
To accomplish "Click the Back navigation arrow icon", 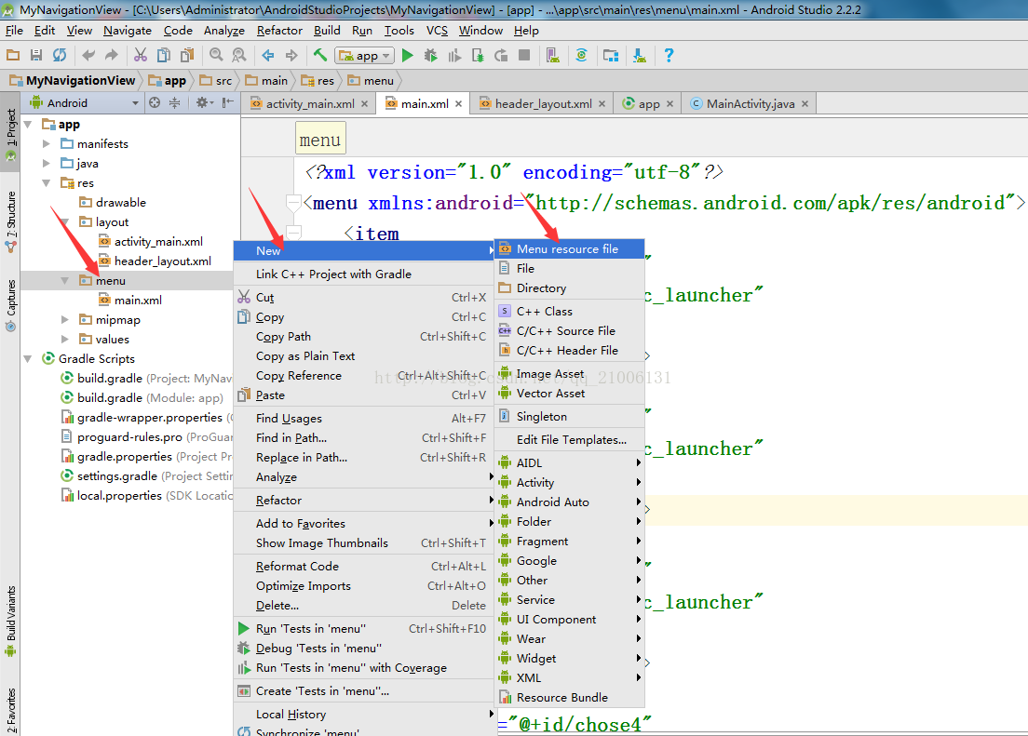I will coord(267,56).
